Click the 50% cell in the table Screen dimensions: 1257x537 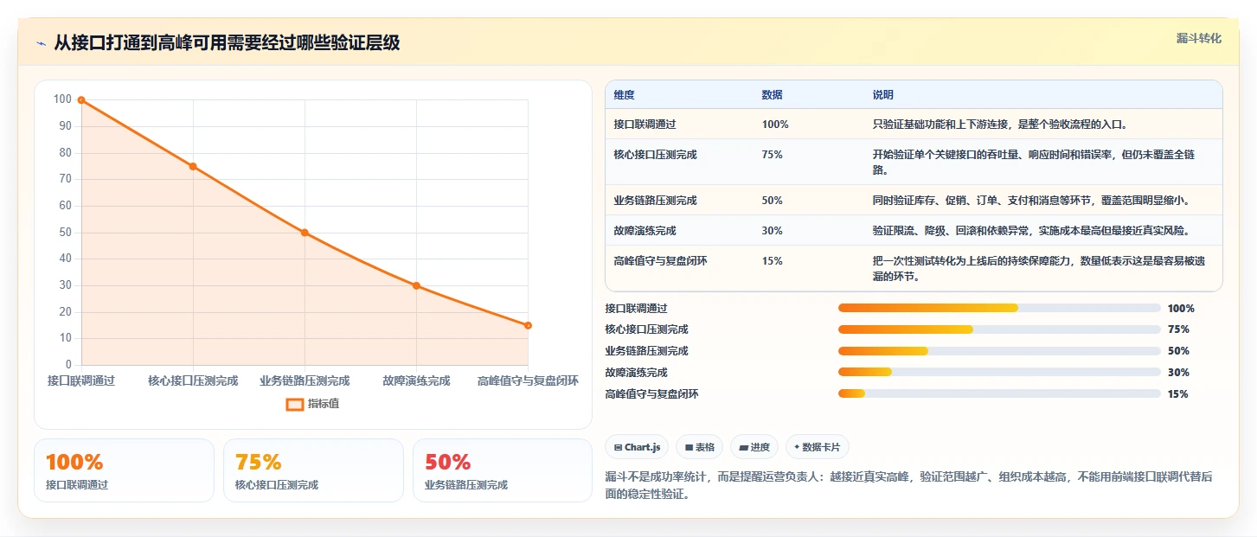coord(772,201)
